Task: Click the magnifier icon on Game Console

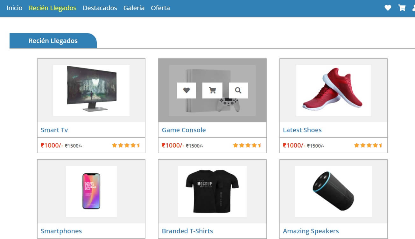Action: click(x=238, y=91)
